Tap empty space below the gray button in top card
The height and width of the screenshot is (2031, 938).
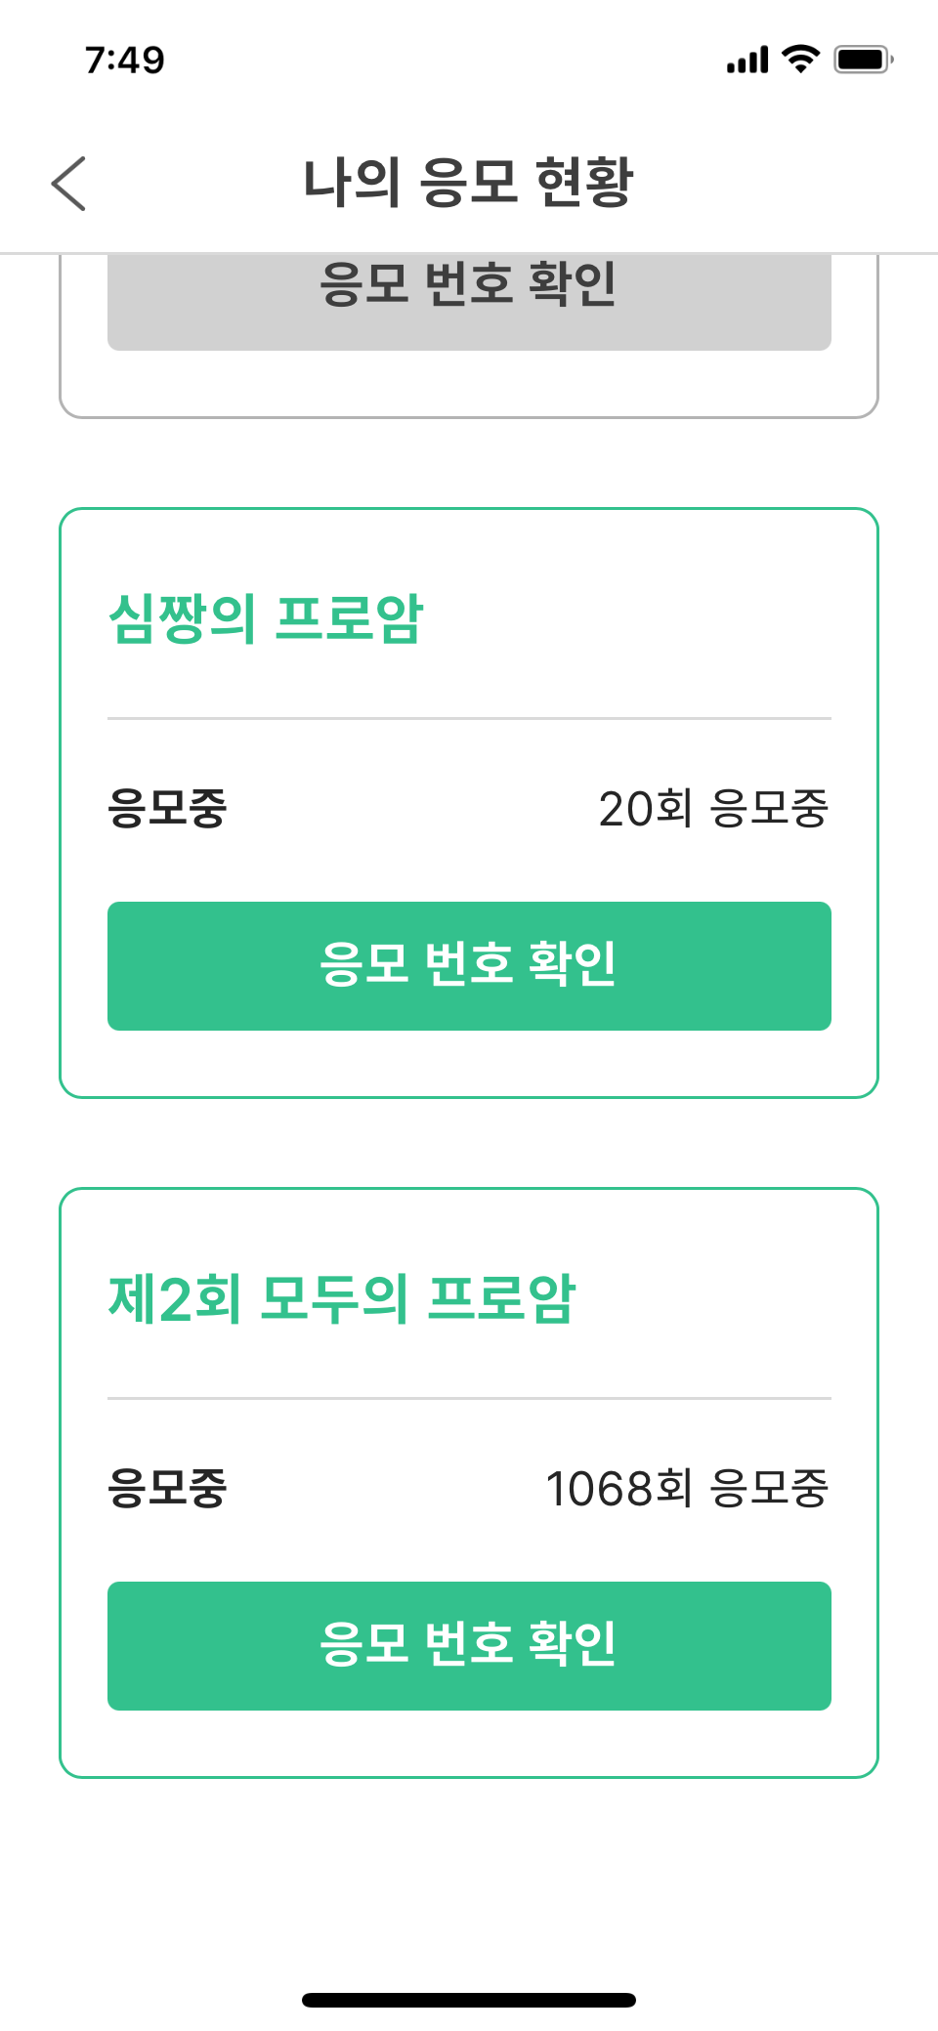coord(469,384)
